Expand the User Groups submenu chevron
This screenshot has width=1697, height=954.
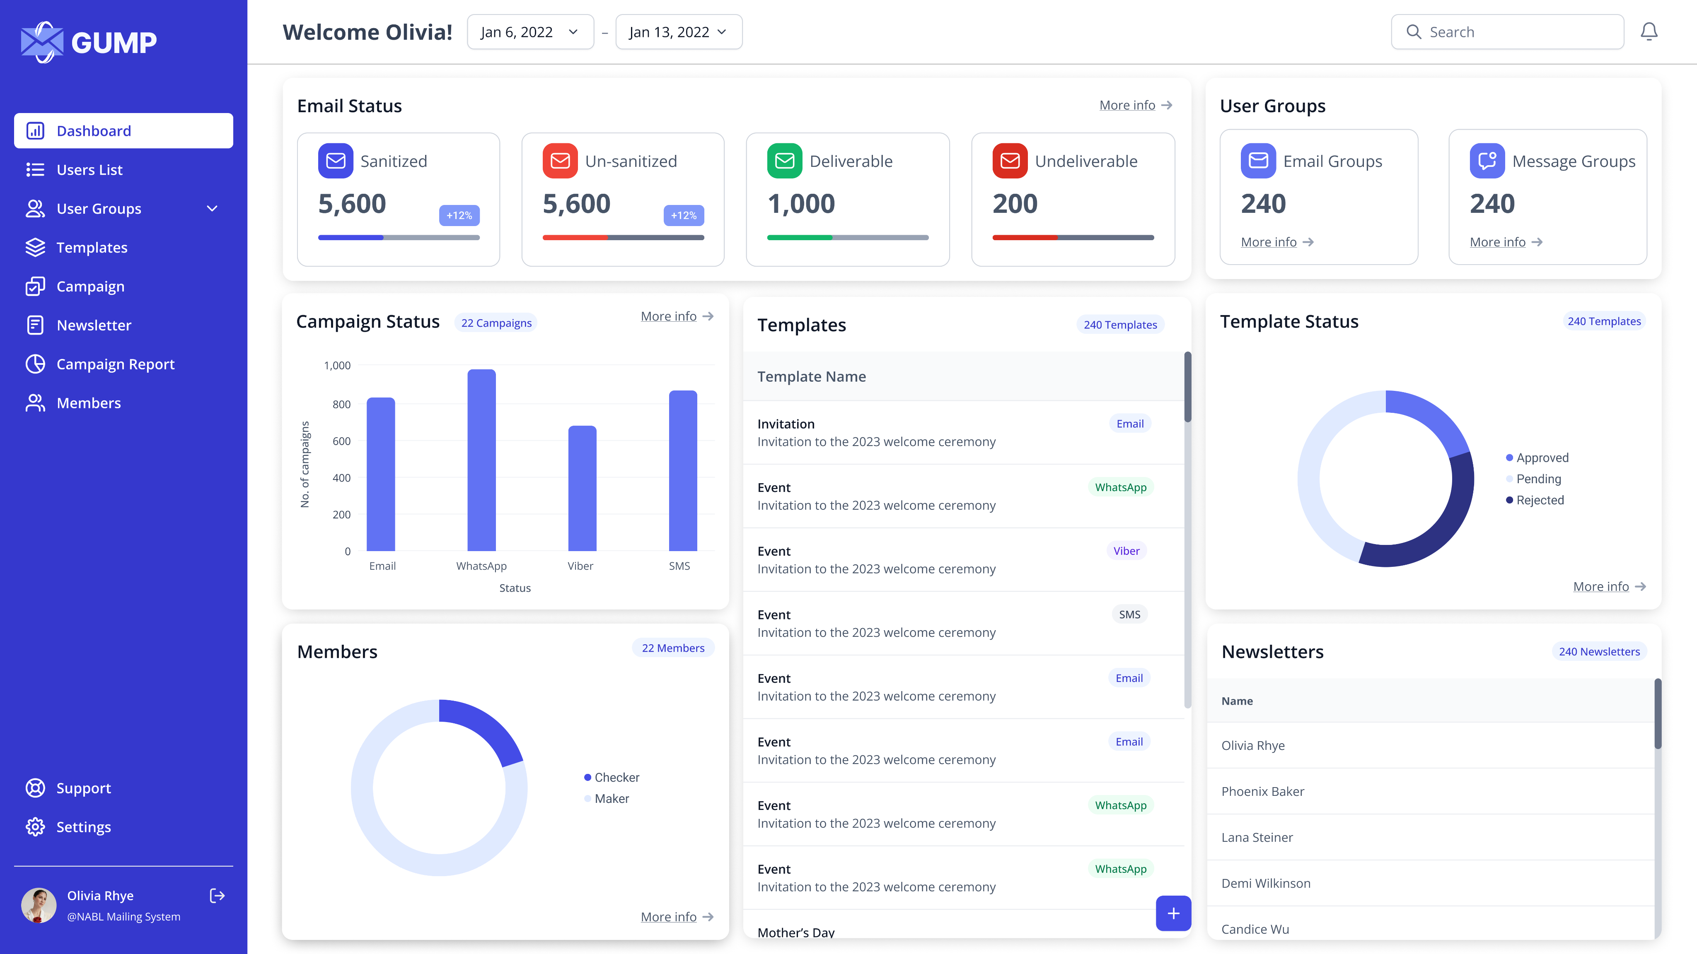click(212, 209)
